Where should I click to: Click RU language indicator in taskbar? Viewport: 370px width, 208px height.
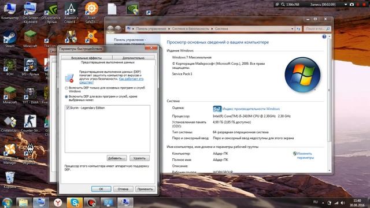tap(315, 202)
